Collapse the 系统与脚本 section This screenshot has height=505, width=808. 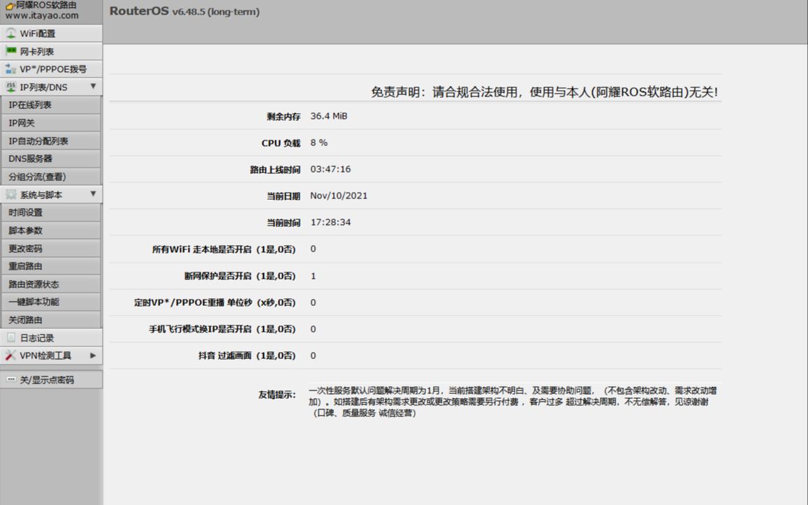93,194
